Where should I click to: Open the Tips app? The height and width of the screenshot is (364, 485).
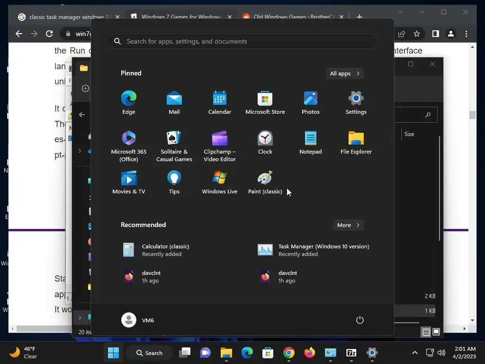[174, 182]
